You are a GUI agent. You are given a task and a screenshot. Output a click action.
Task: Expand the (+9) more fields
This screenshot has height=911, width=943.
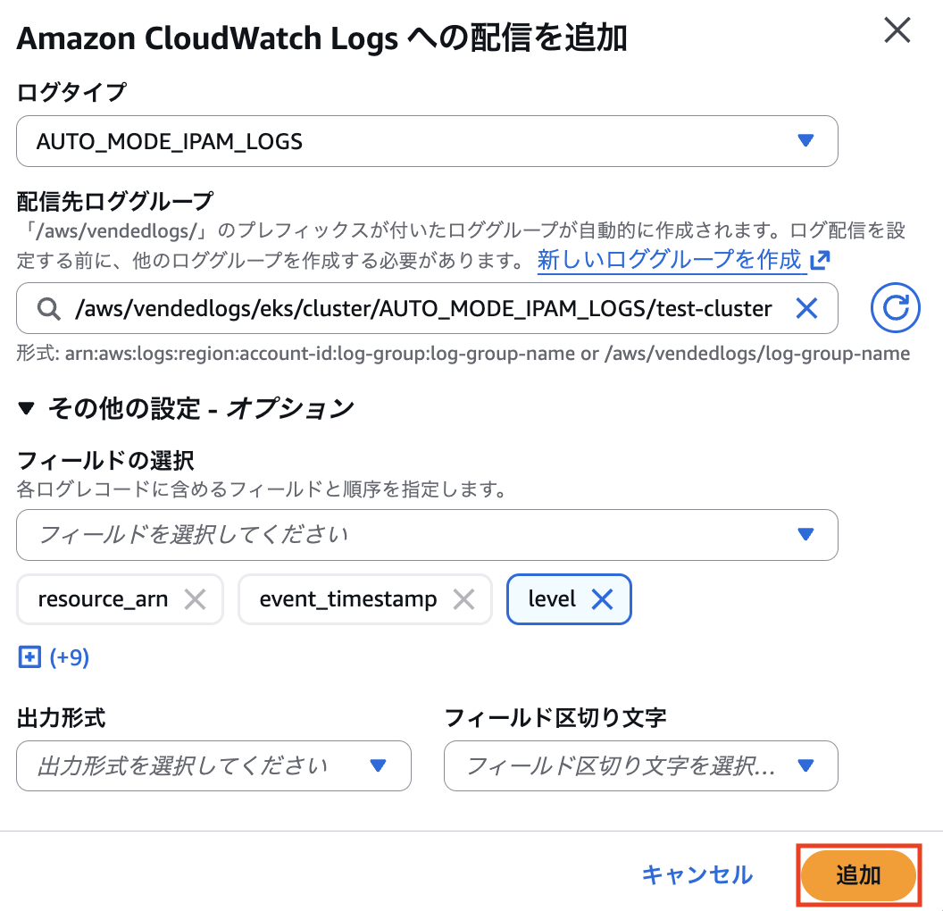click(x=54, y=657)
